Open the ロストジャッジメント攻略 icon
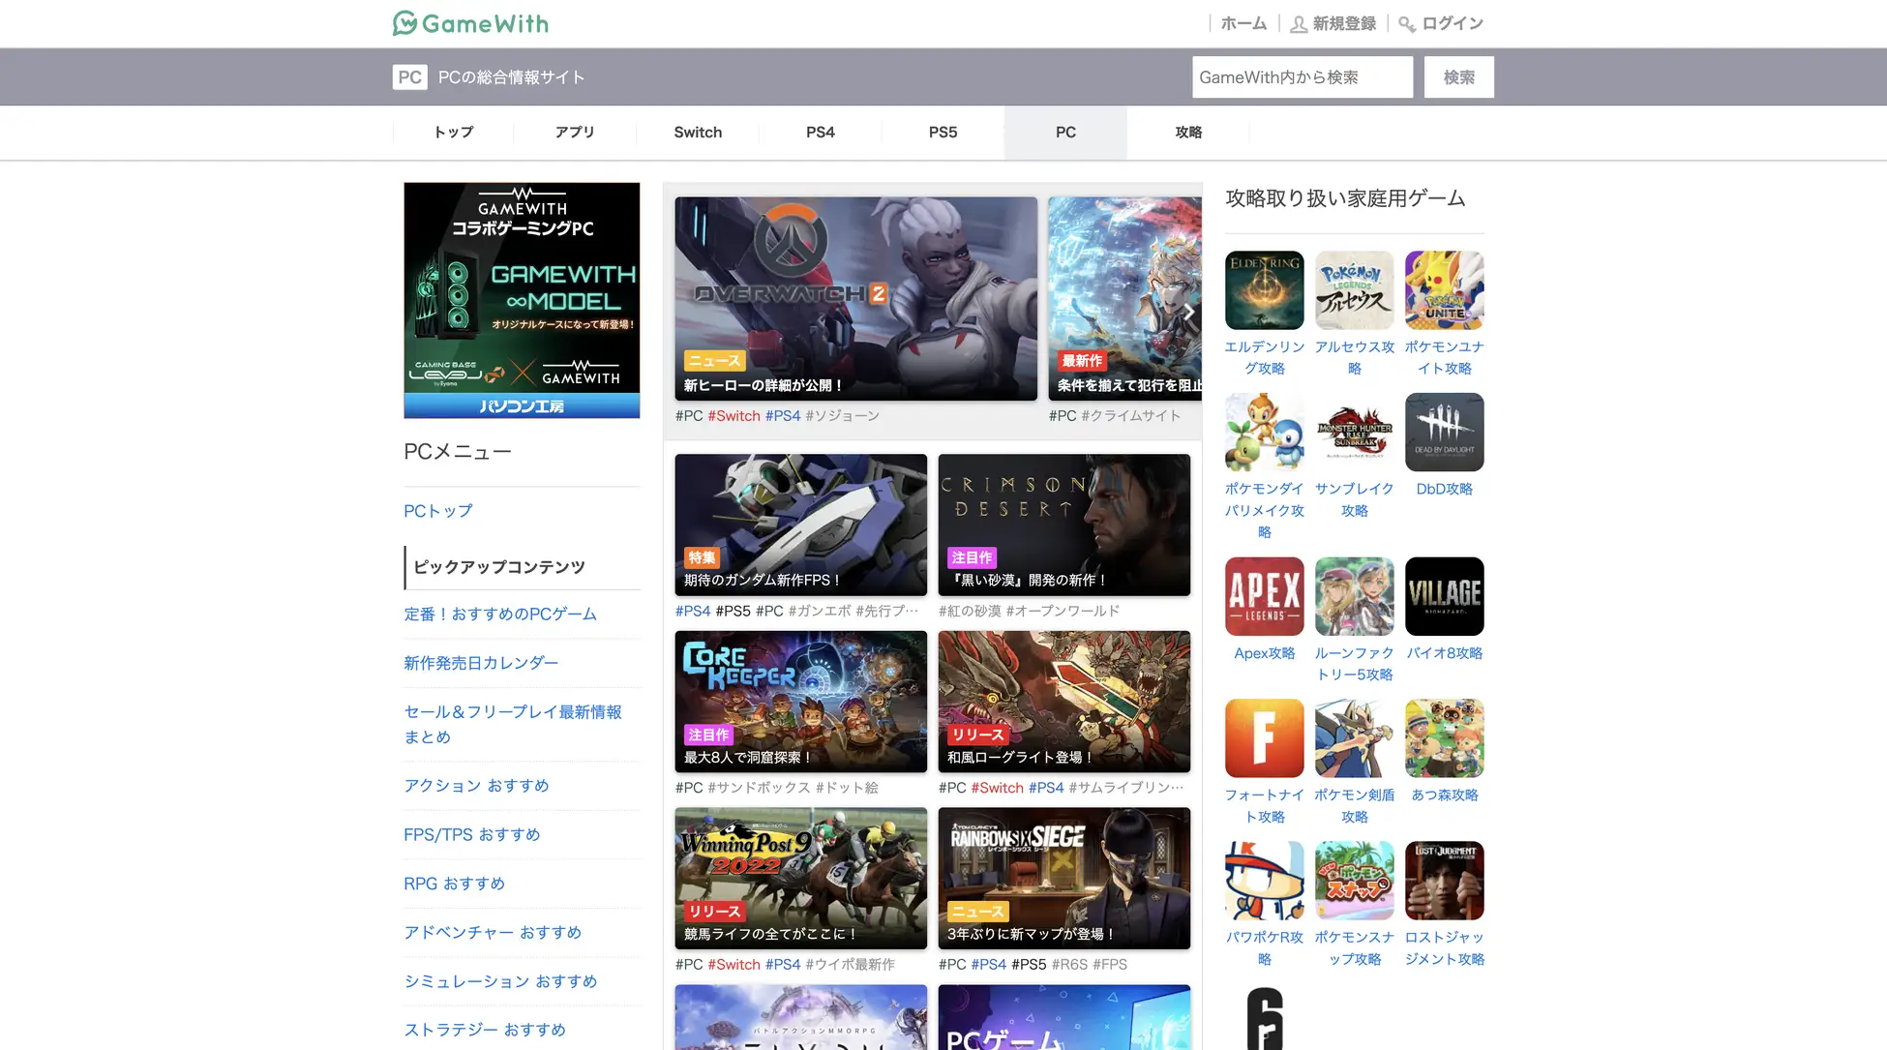The width and height of the screenshot is (1887, 1050). 1444,880
